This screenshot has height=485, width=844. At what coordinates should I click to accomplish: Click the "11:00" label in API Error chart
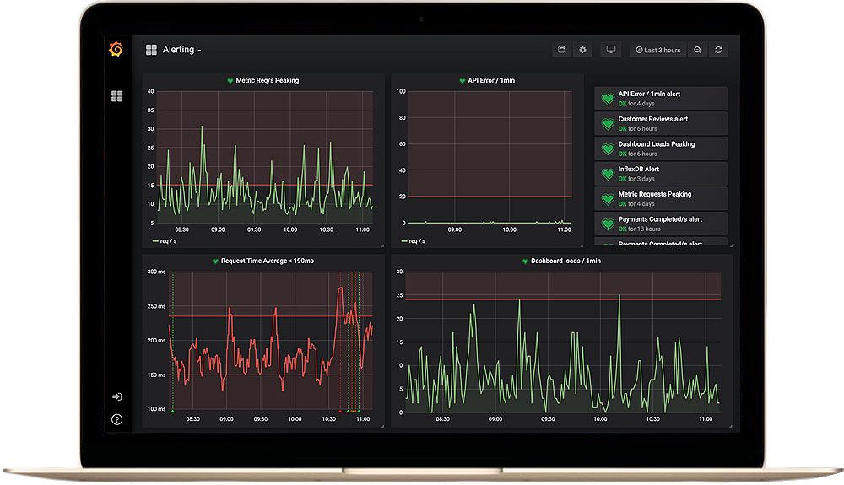564,229
